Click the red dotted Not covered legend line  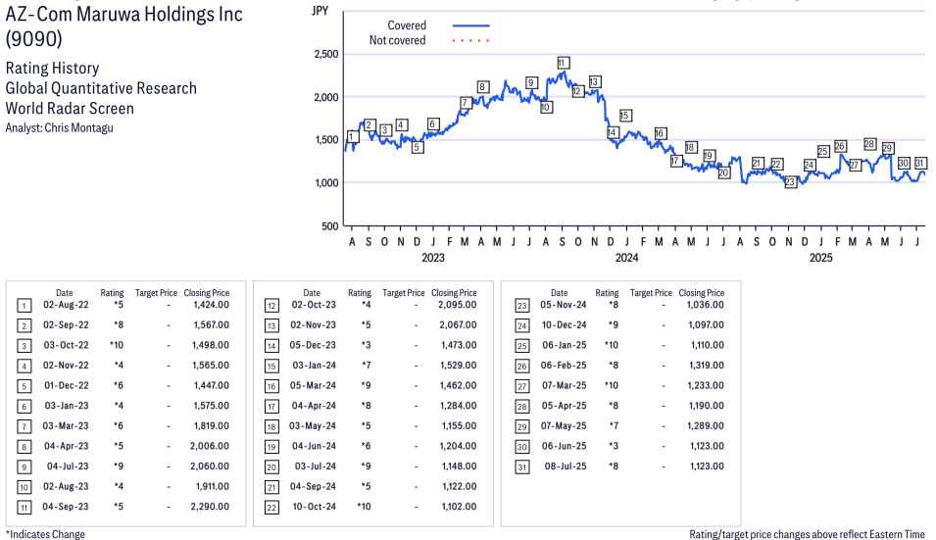[471, 40]
